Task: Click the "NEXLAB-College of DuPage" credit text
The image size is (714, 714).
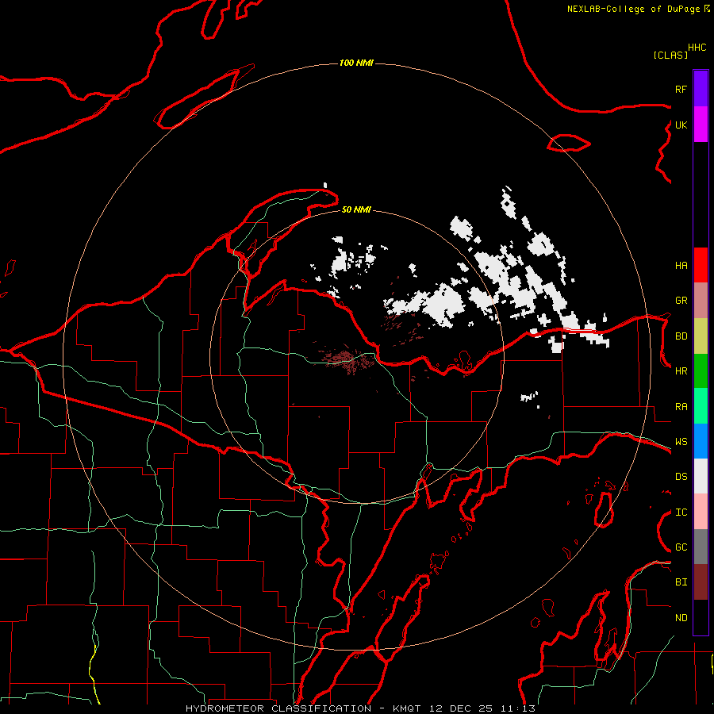Action: coord(634,9)
